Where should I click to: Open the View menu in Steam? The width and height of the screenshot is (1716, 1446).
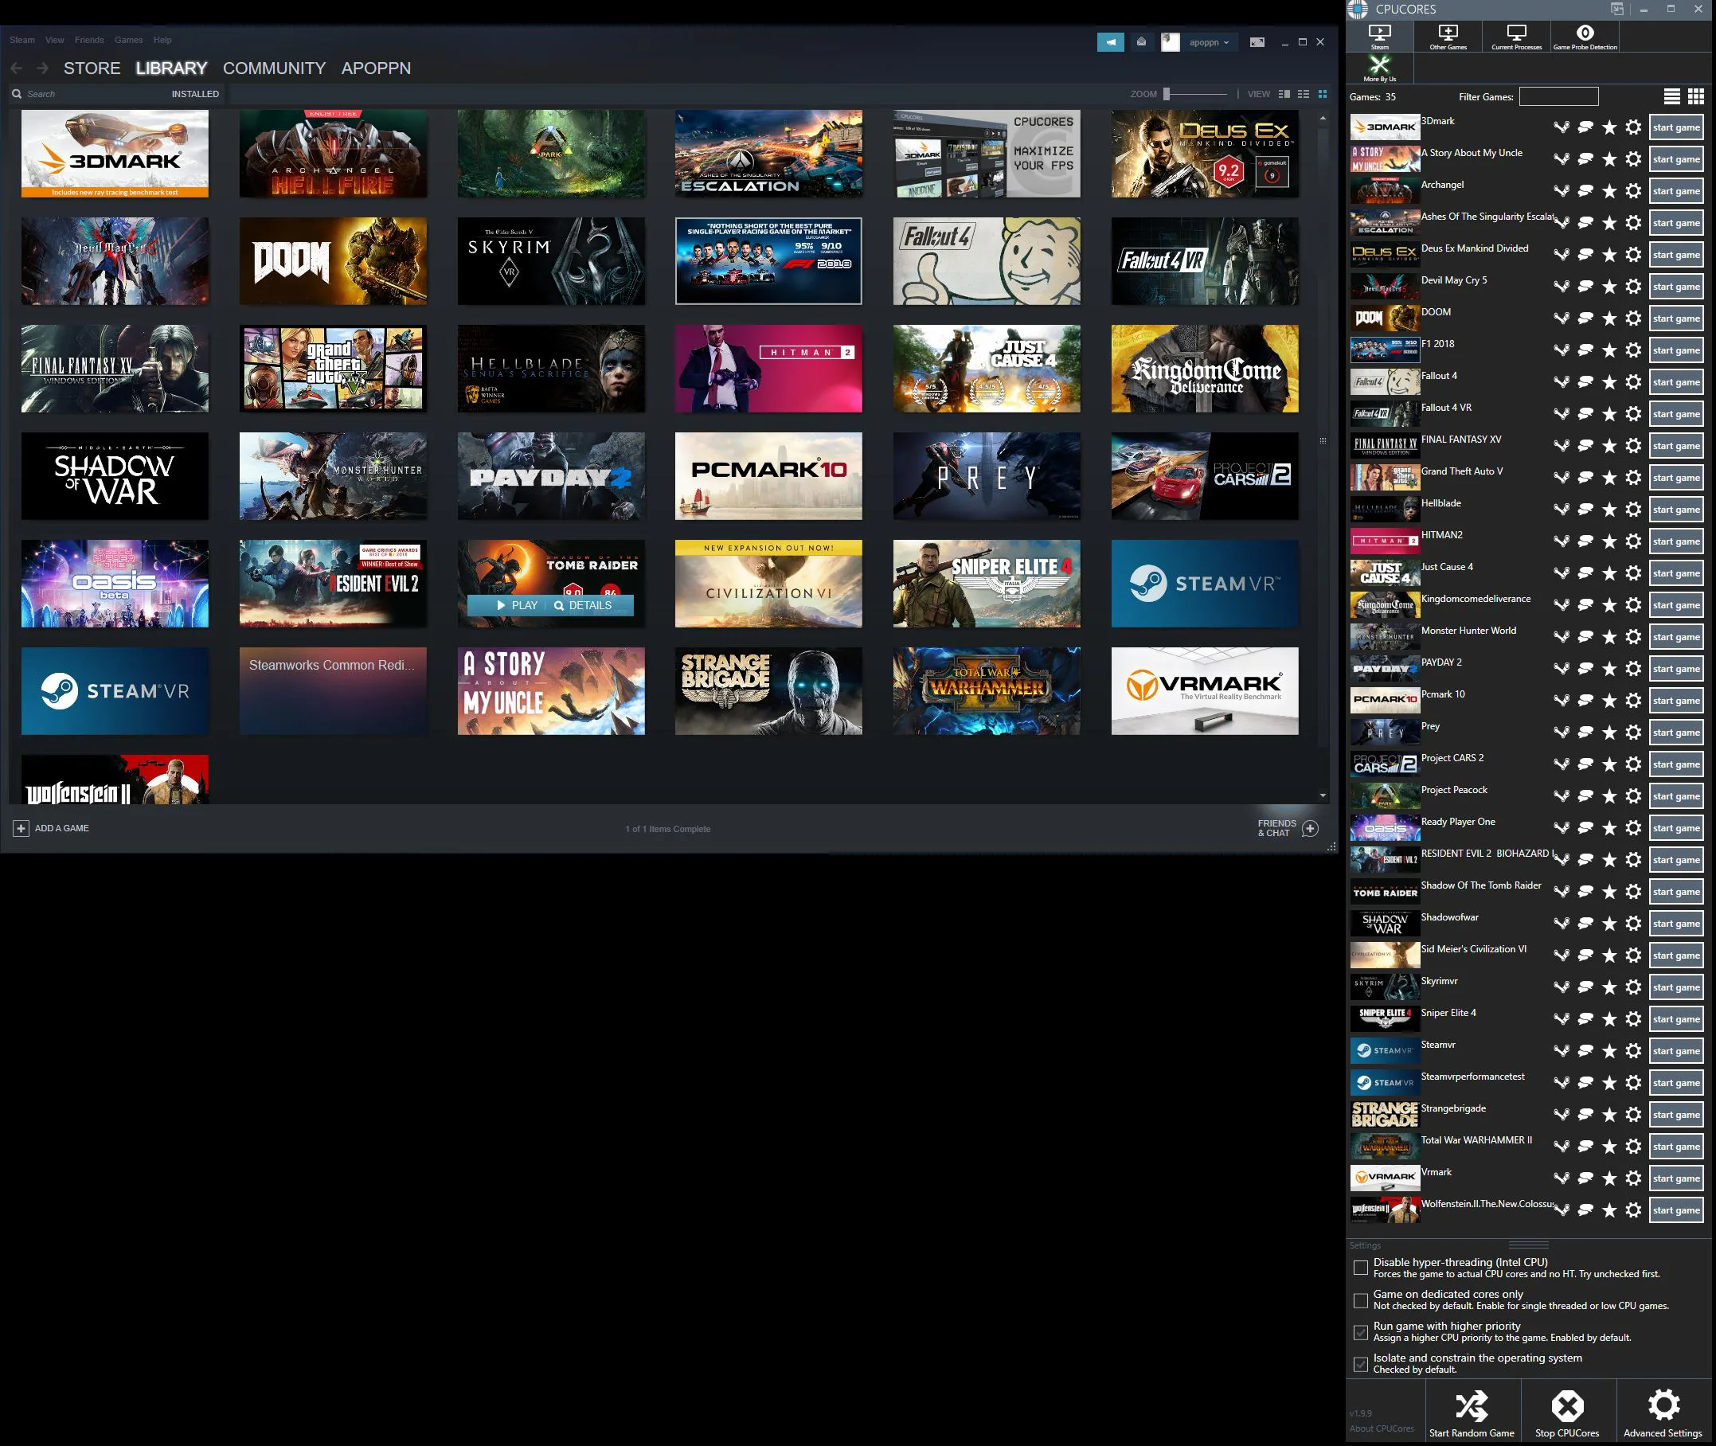55,39
